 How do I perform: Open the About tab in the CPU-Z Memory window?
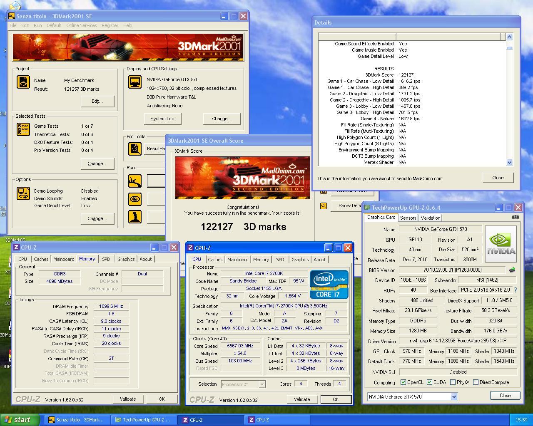point(146,259)
